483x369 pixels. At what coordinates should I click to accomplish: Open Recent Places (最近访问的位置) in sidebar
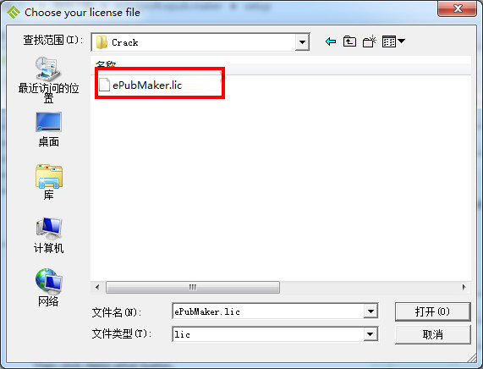pos(48,80)
